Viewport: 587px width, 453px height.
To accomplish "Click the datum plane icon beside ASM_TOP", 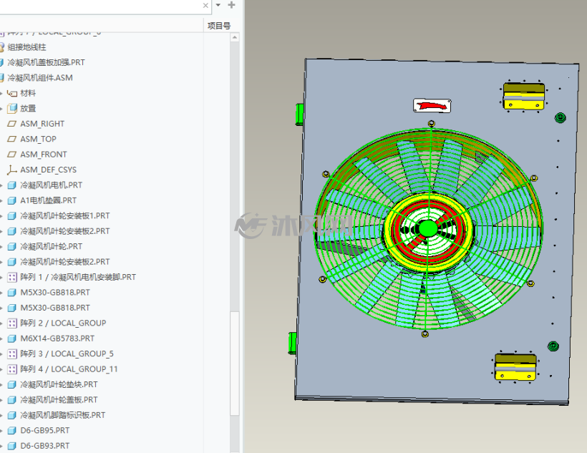I will pos(12,139).
